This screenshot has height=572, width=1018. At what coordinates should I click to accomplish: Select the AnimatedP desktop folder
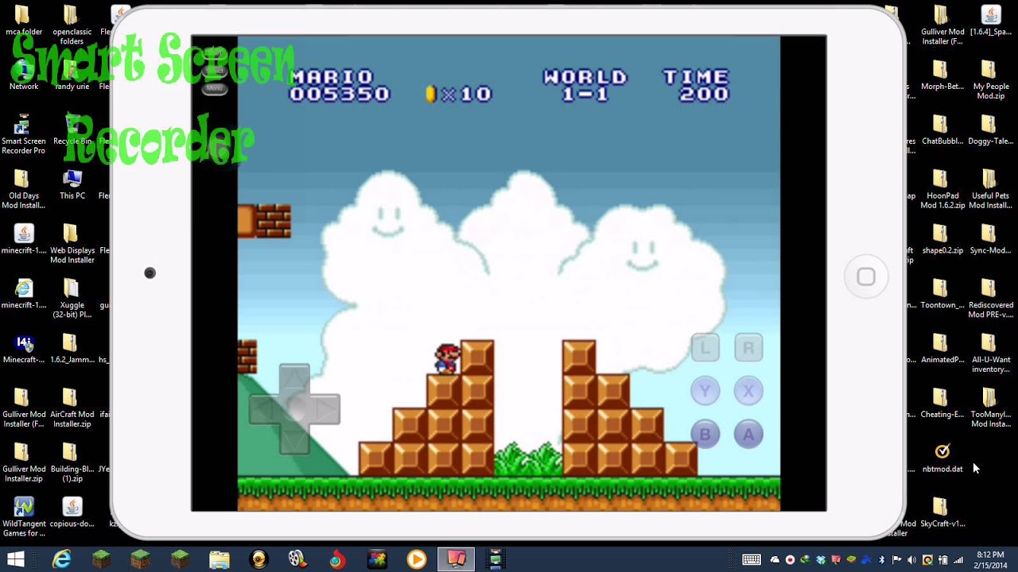tap(942, 350)
